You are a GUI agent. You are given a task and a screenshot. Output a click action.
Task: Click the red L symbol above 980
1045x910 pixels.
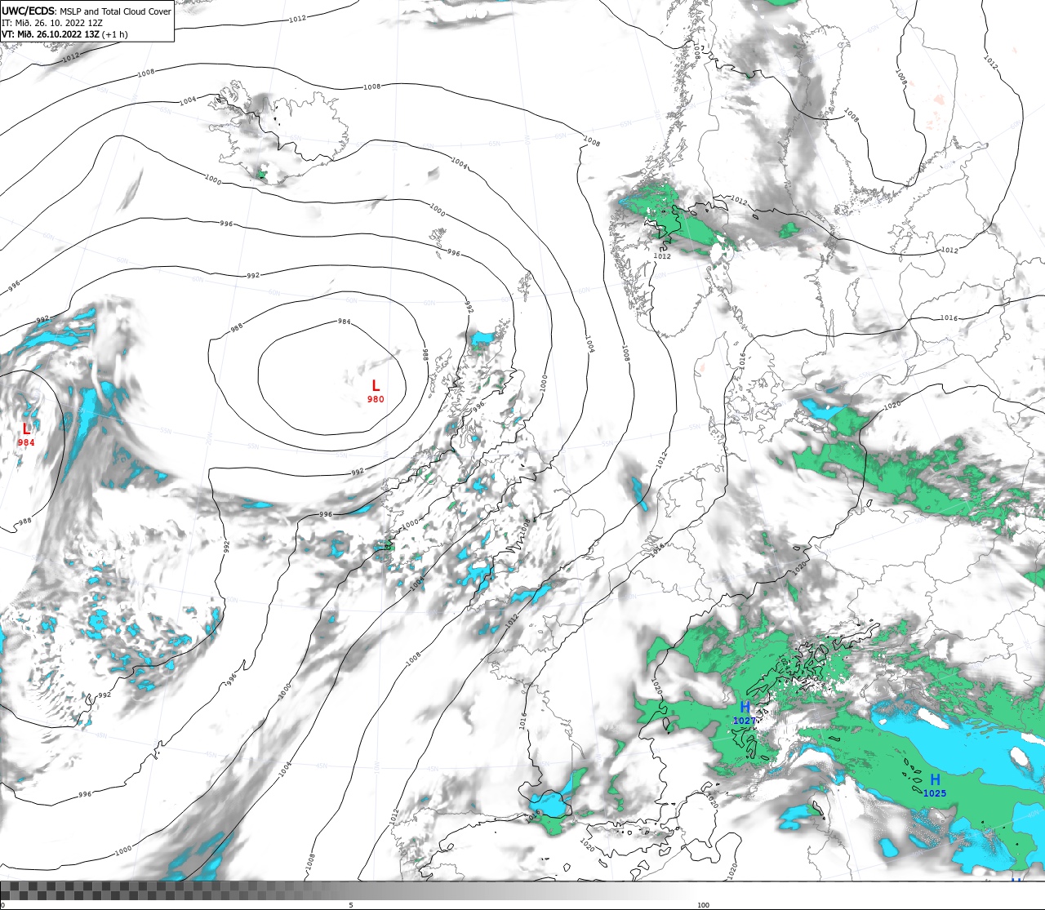click(376, 386)
